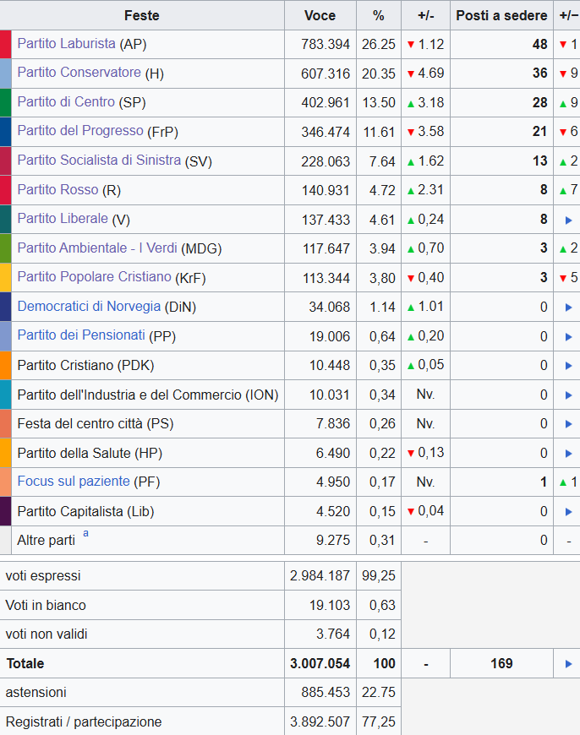The height and width of the screenshot is (735, 580).
Task: Open the Focus sul paziente link
Action: pyautogui.click(x=74, y=482)
